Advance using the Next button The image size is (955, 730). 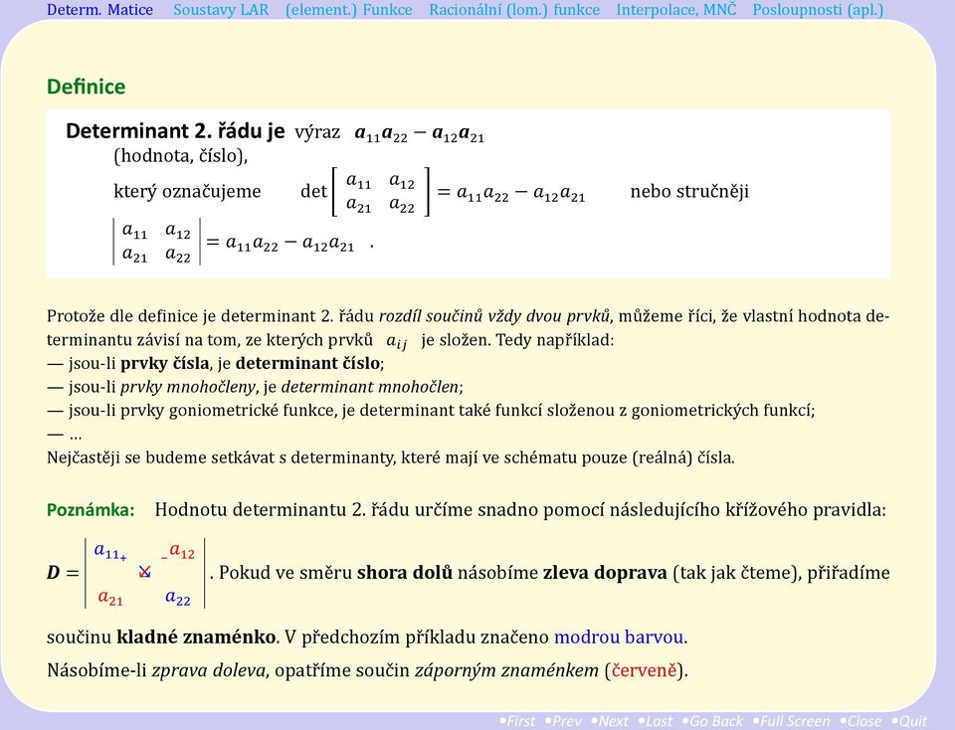[610, 721]
